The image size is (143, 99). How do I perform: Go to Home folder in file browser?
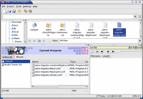(x=39, y=41)
